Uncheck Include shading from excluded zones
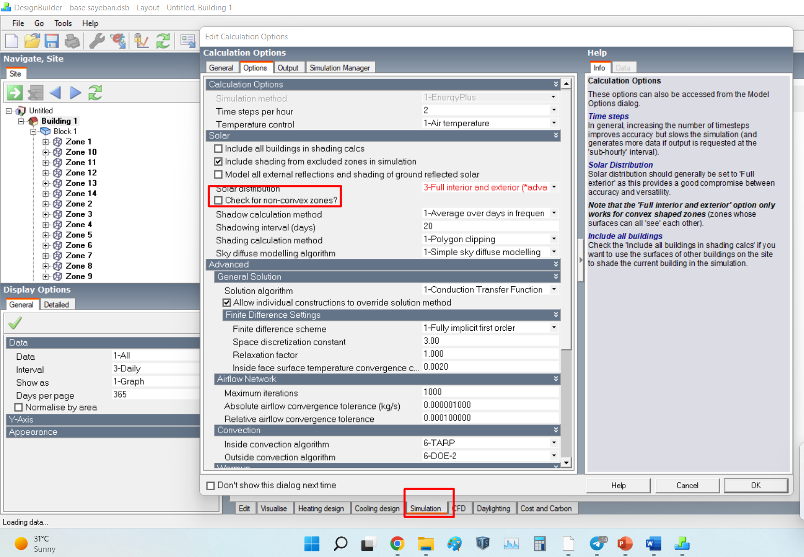Screen dimensions: 804x557 pyautogui.click(x=218, y=162)
